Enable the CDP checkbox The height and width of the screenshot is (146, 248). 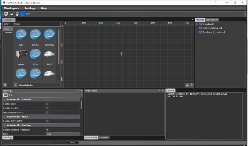[47, 104]
